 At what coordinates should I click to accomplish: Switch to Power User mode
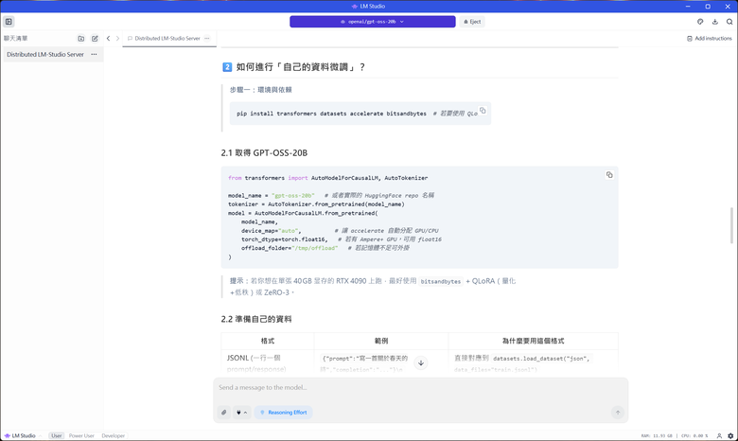[81, 436]
